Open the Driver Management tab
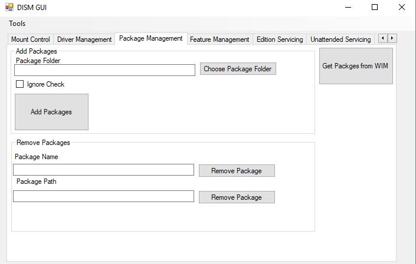 click(84, 39)
